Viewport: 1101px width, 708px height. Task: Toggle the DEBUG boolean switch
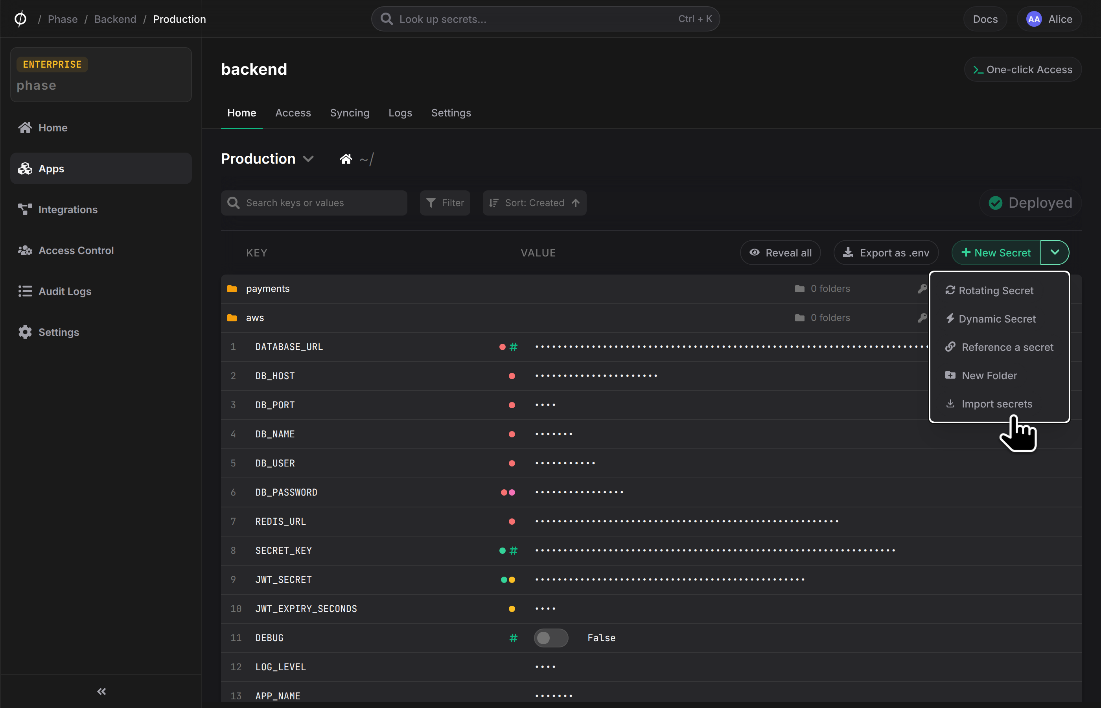[x=551, y=638]
